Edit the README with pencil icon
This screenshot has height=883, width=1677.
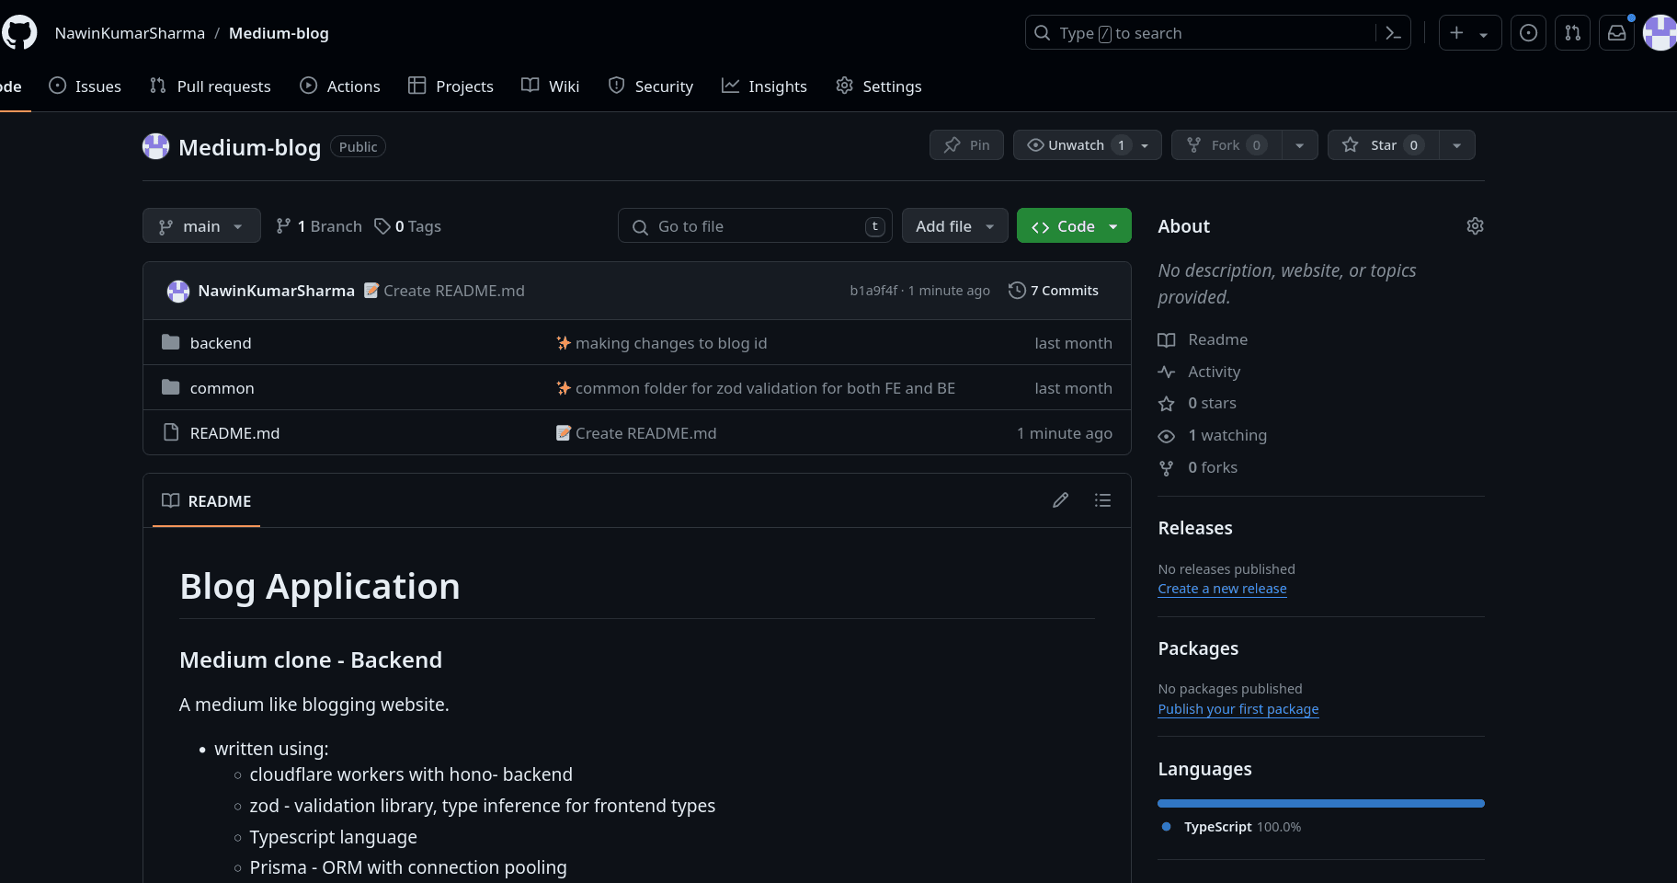click(x=1061, y=500)
